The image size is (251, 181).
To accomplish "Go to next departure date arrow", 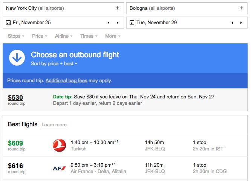I will [118, 23].
